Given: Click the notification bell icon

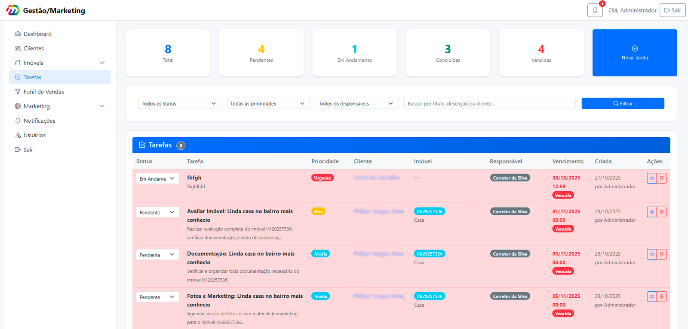Looking at the screenshot, I should (x=595, y=10).
